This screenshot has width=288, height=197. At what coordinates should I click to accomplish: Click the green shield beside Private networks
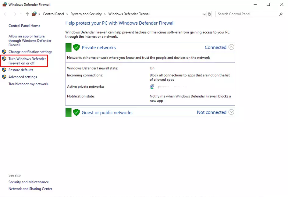point(76,47)
